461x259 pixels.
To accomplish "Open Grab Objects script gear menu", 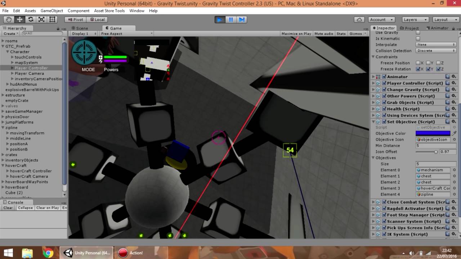I will tap(454, 103).
